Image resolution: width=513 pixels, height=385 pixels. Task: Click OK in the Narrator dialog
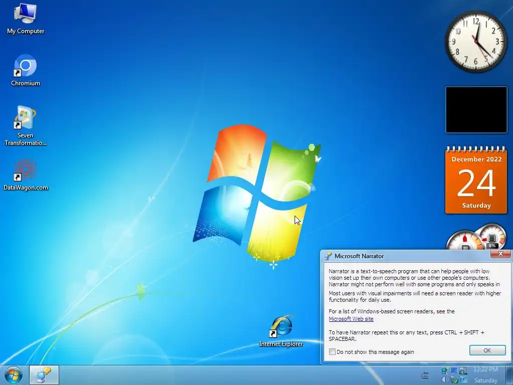click(487, 350)
